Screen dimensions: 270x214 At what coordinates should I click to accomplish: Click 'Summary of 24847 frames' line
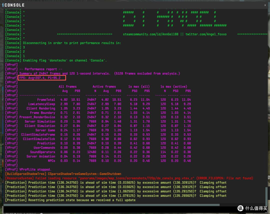point(99,73)
